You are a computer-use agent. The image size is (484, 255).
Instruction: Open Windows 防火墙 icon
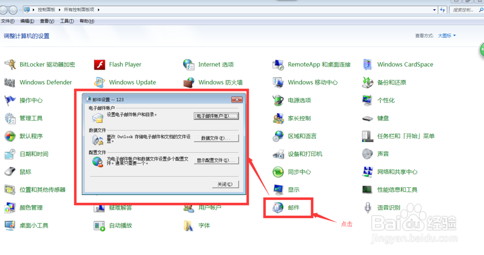(x=189, y=82)
